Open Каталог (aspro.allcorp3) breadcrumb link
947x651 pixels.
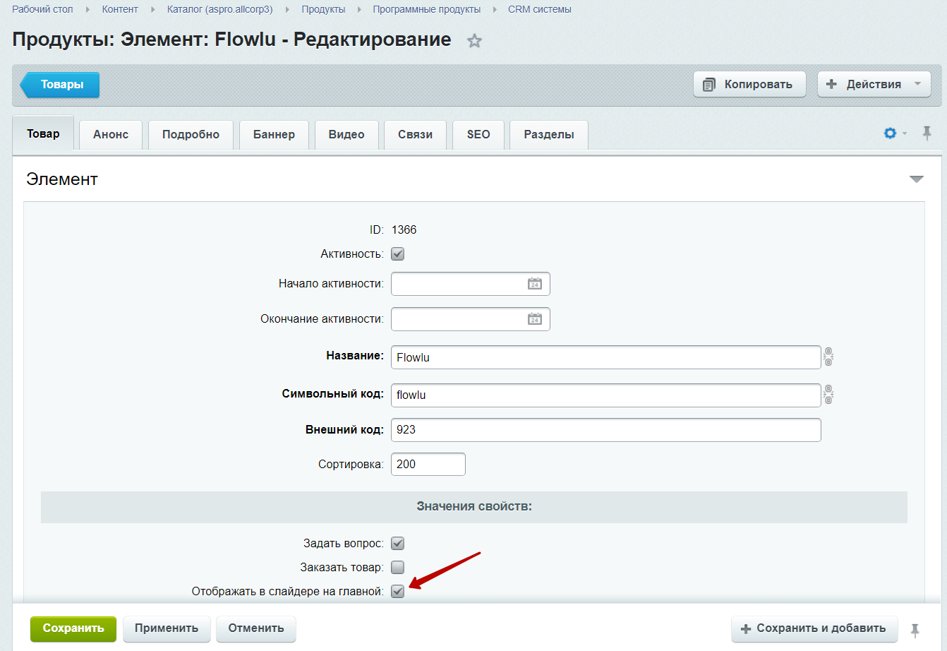219,10
